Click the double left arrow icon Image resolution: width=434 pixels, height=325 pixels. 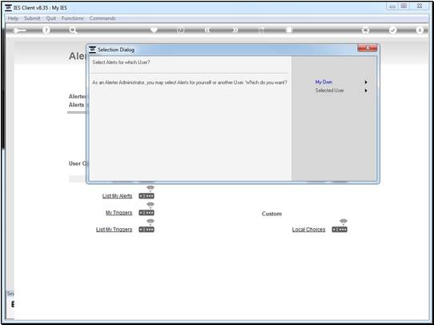coord(207,30)
